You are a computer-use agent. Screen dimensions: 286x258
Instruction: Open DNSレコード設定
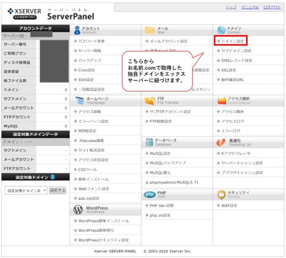(x=237, y=60)
